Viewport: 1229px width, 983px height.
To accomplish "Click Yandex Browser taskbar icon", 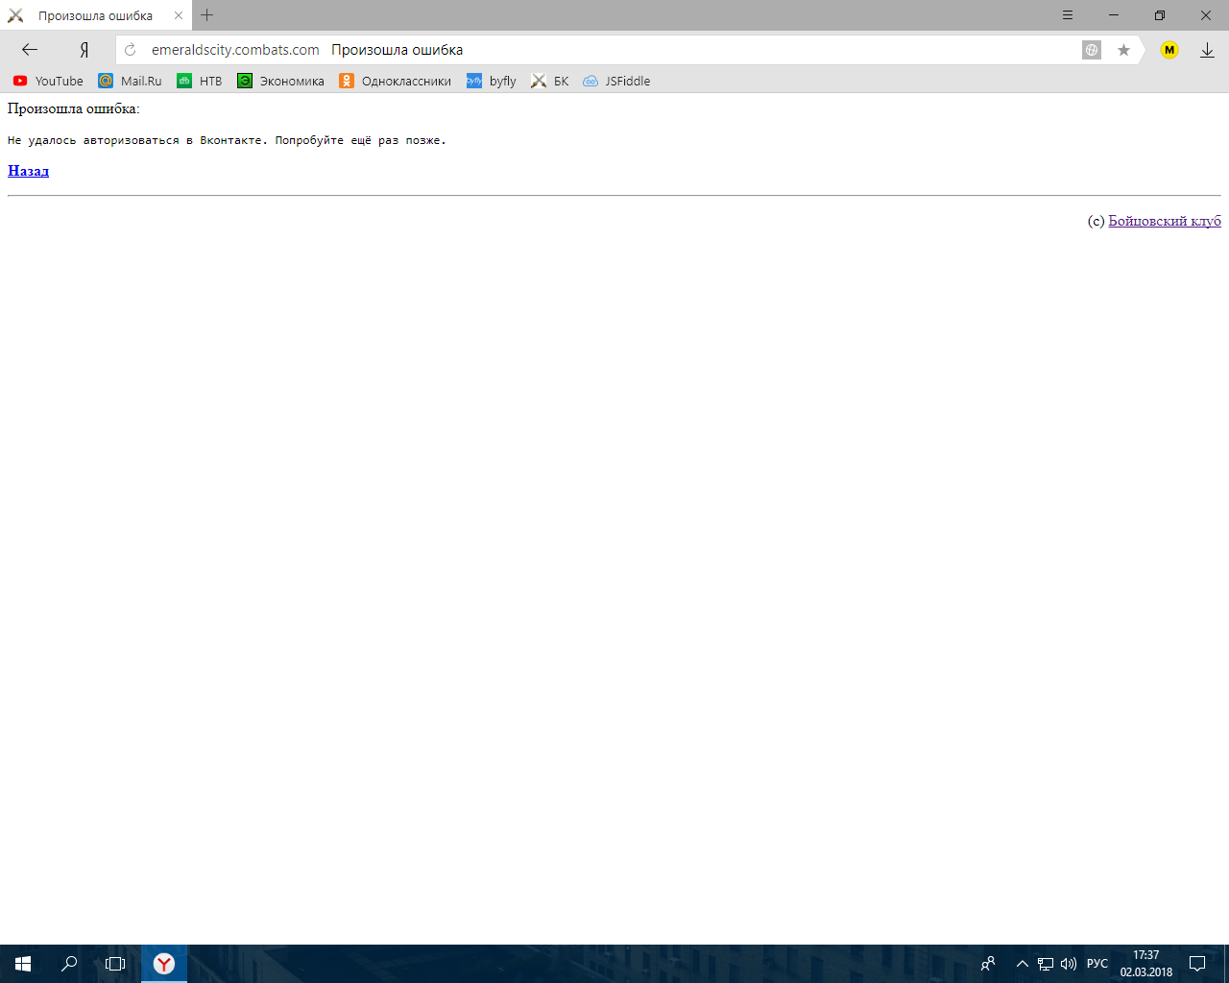I will (x=164, y=964).
